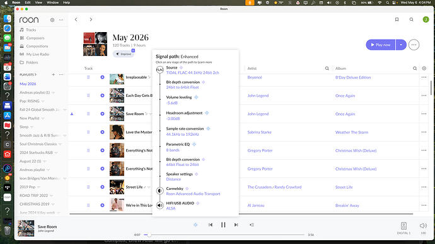Image resolution: width=435 pixels, height=244 pixels.
Task: Expand the Playlists section chevron
Action: tap(35, 74)
